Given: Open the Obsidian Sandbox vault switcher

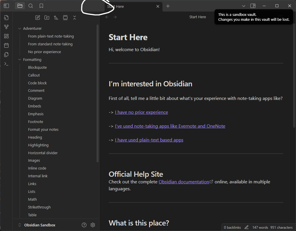Looking at the screenshot, I should coord(37,225).
